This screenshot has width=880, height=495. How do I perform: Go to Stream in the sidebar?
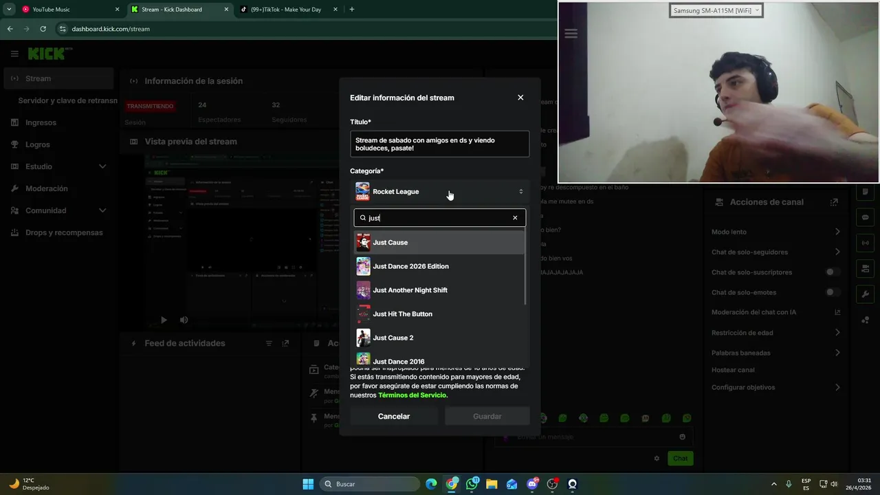coord(58,78)
